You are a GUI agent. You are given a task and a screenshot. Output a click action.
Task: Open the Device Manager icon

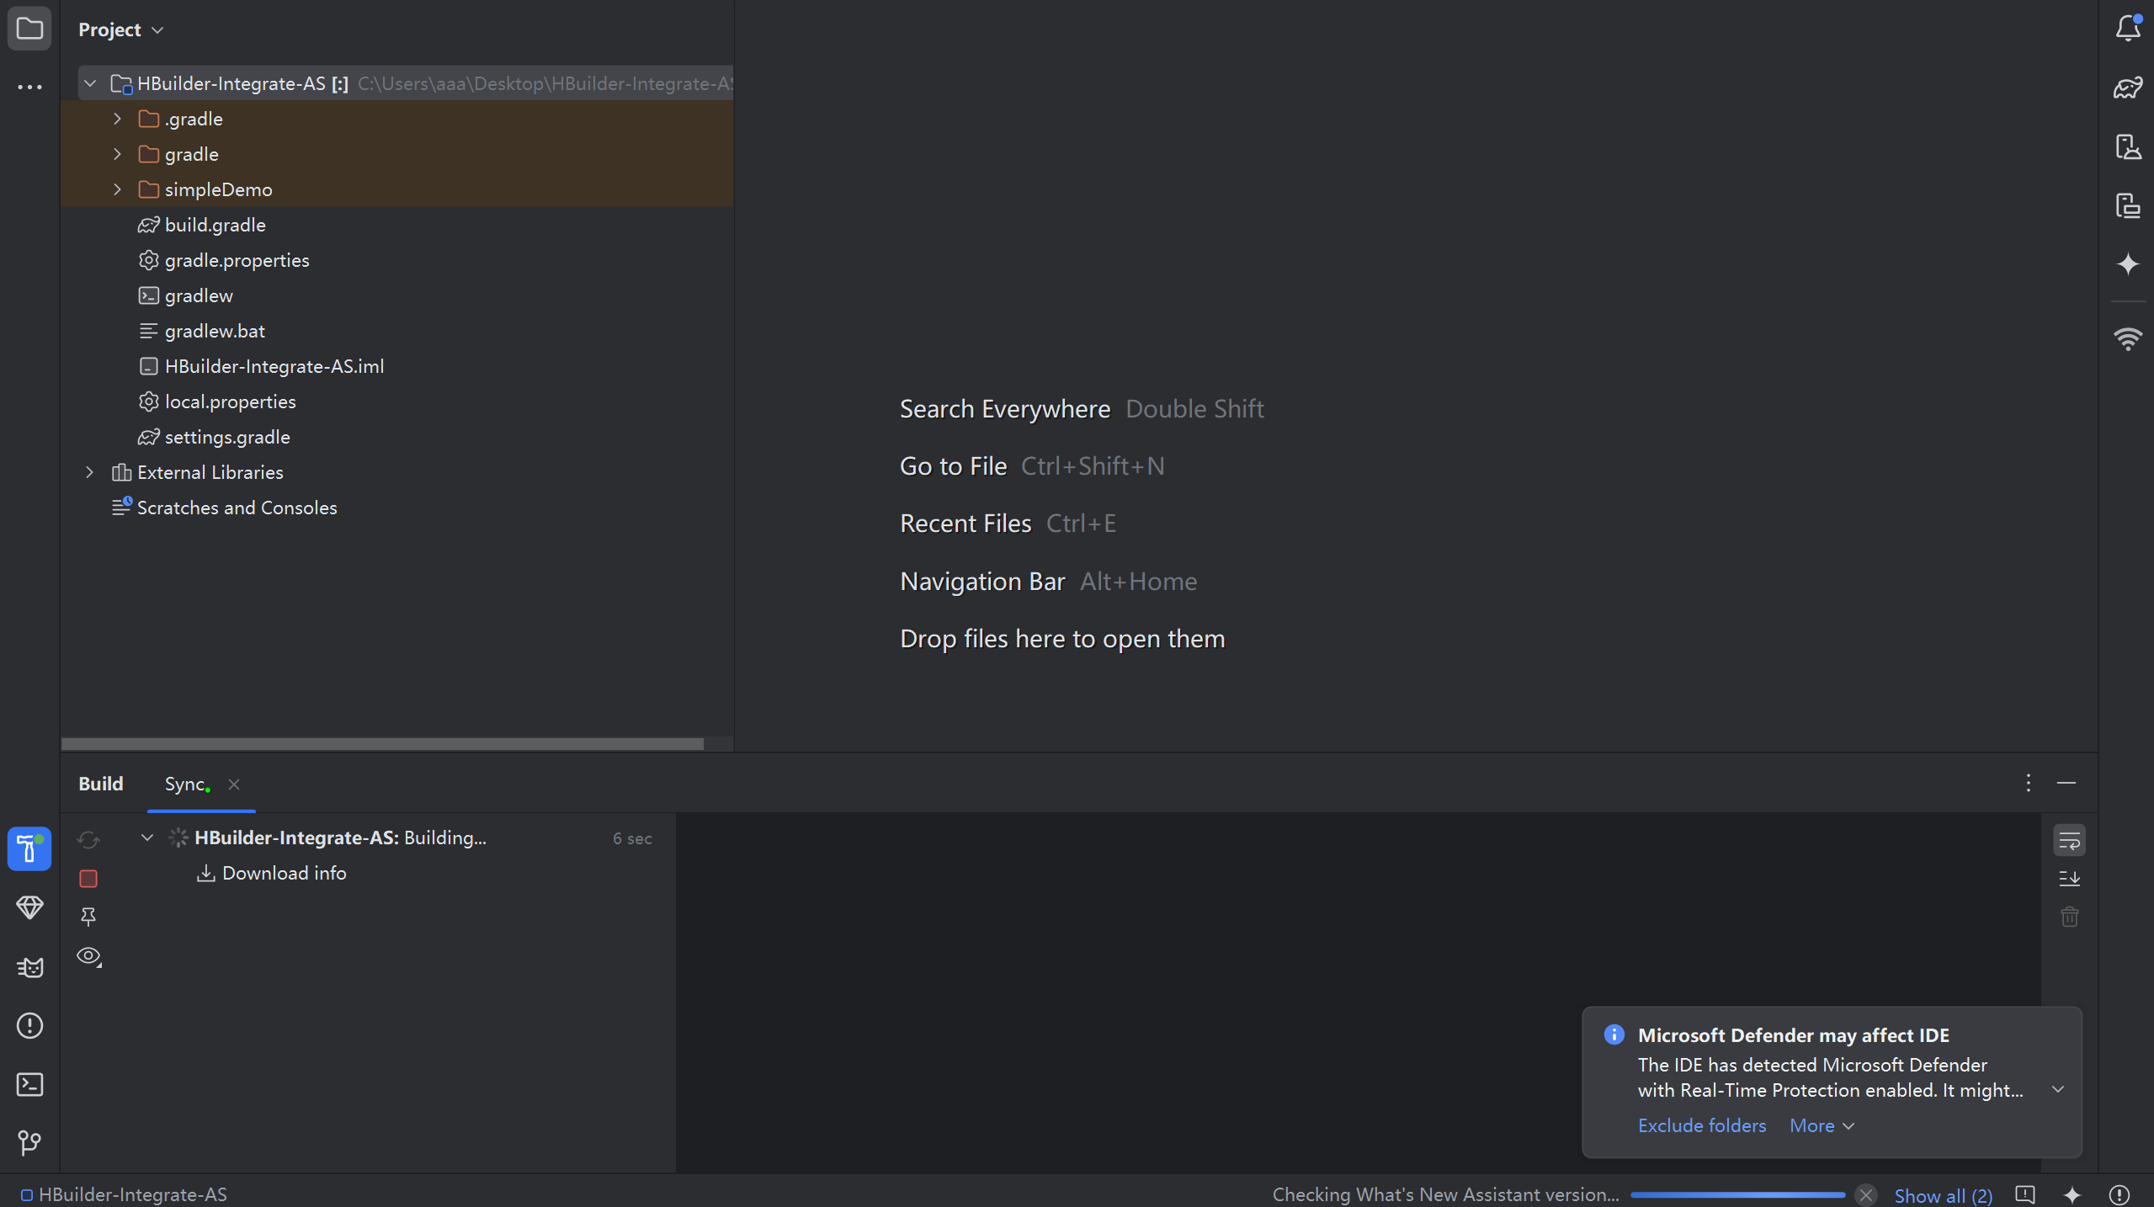2127,146
